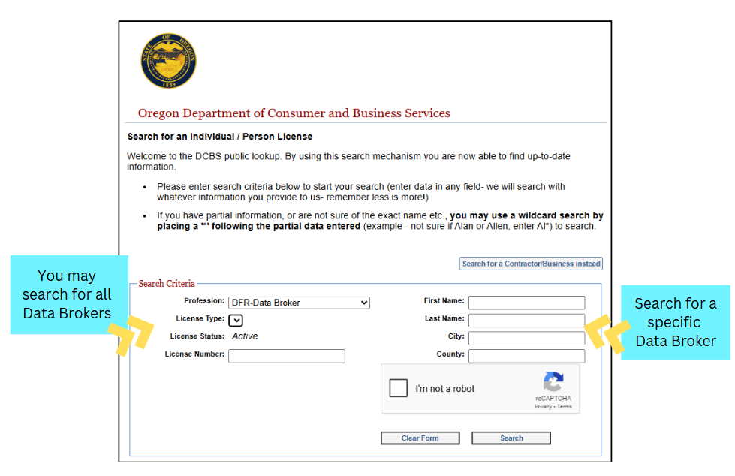Click the County input field
Screen dimensions: 735x476
526,356
